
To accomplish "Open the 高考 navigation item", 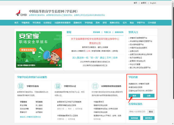I will click(x=98, y=23).
